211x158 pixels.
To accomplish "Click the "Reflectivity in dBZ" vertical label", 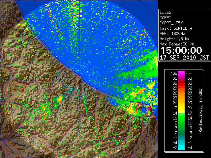I will pos(200,111).
